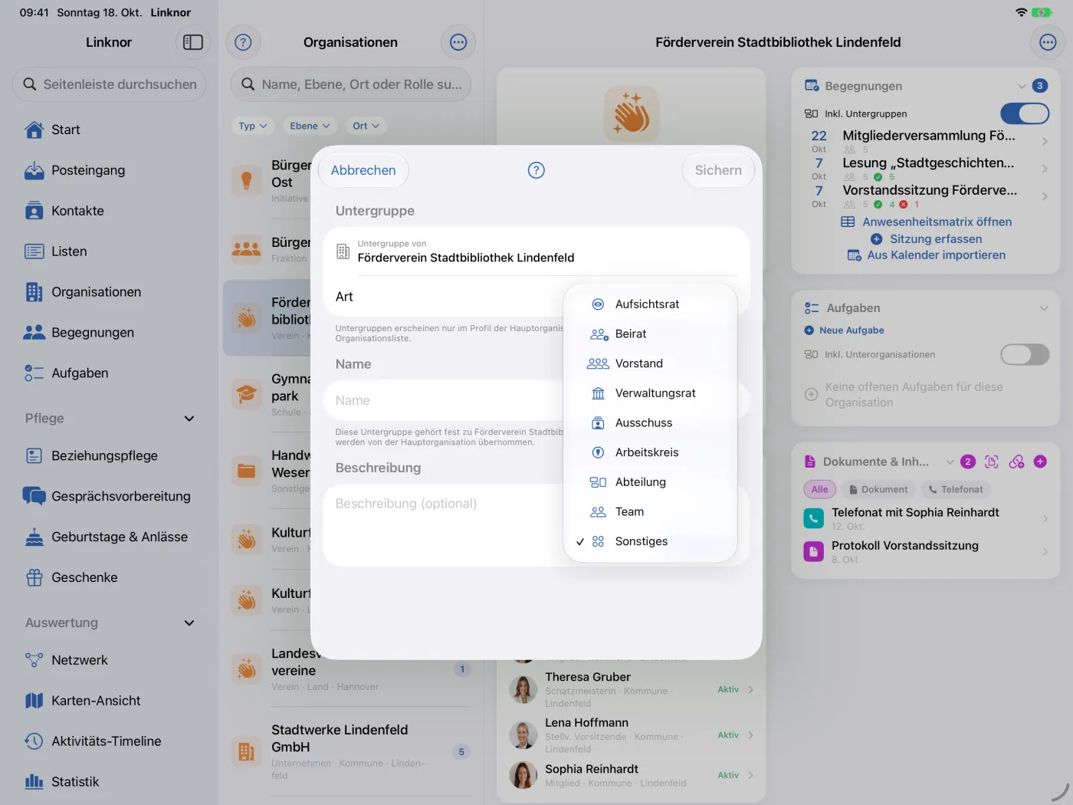This screenshot has width=1073, height=805.
Task: Open help icon beside the Organisationen title
Action: 243,42
